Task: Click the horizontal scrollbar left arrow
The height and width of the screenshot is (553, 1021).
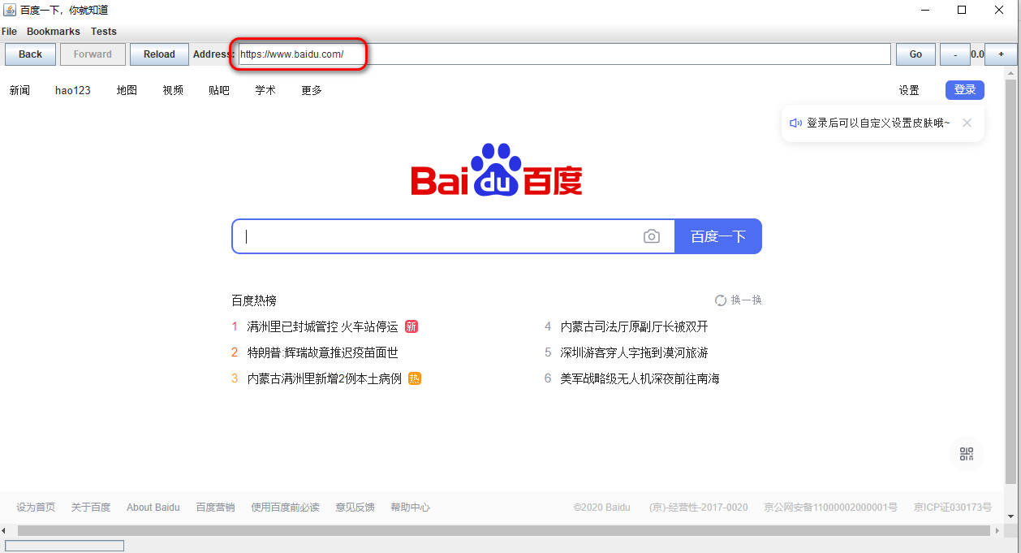Action: (x=4, y=530)
